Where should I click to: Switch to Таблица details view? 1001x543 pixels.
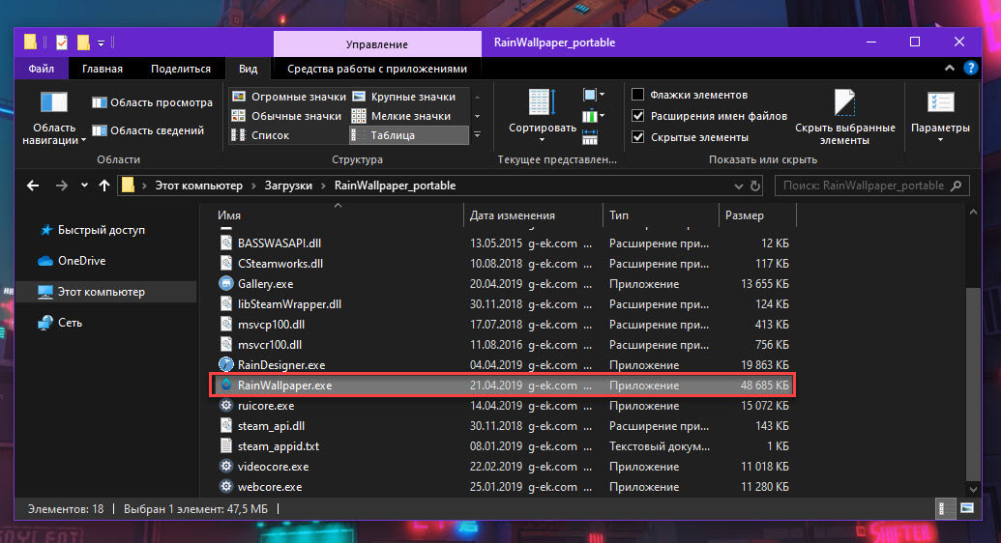click(408, 135)
